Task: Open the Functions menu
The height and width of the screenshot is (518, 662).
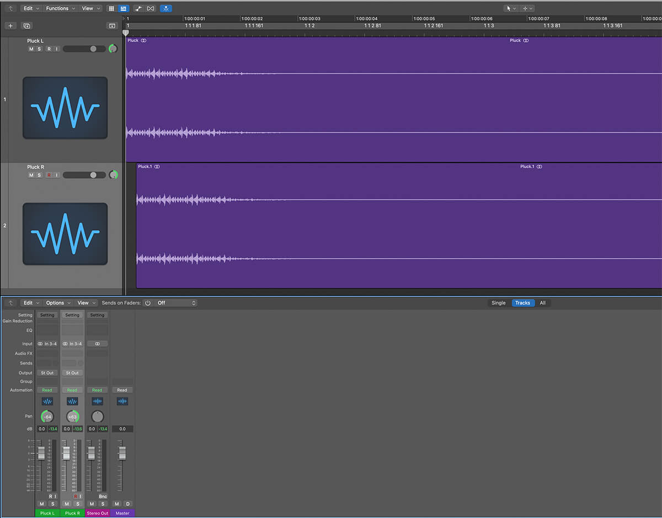Action: [x=60, y=8]
